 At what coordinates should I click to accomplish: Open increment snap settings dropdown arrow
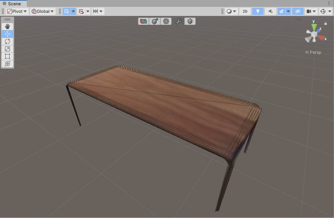[101, 11]
